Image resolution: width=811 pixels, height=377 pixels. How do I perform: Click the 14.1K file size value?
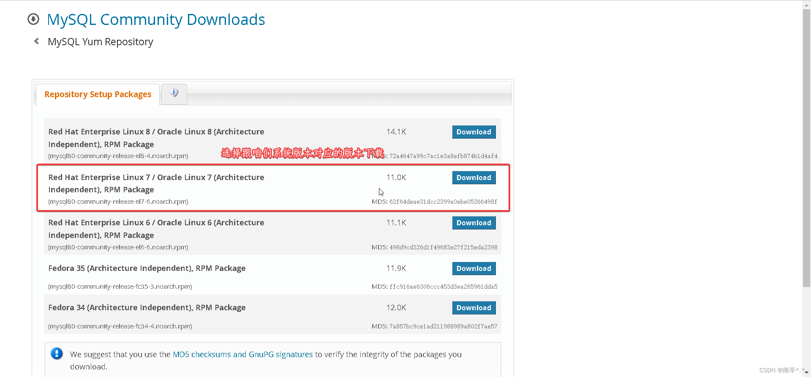[396, 132]
